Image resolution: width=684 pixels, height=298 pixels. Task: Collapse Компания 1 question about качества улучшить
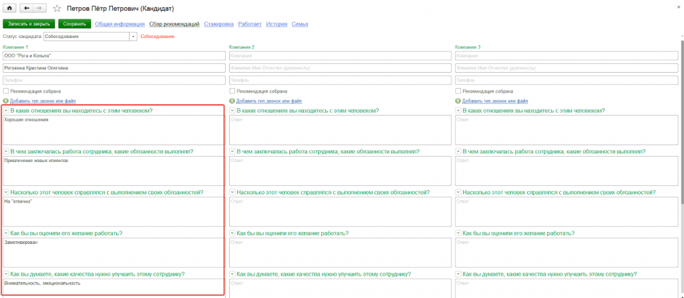coord(6,274)
